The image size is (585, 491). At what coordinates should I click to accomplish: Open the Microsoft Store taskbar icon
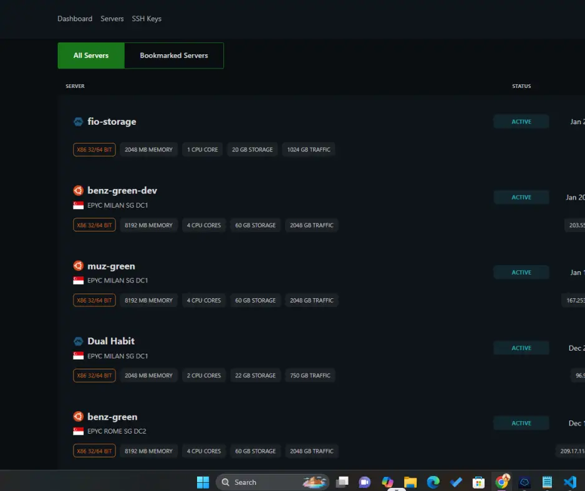[x=478, y=482]
